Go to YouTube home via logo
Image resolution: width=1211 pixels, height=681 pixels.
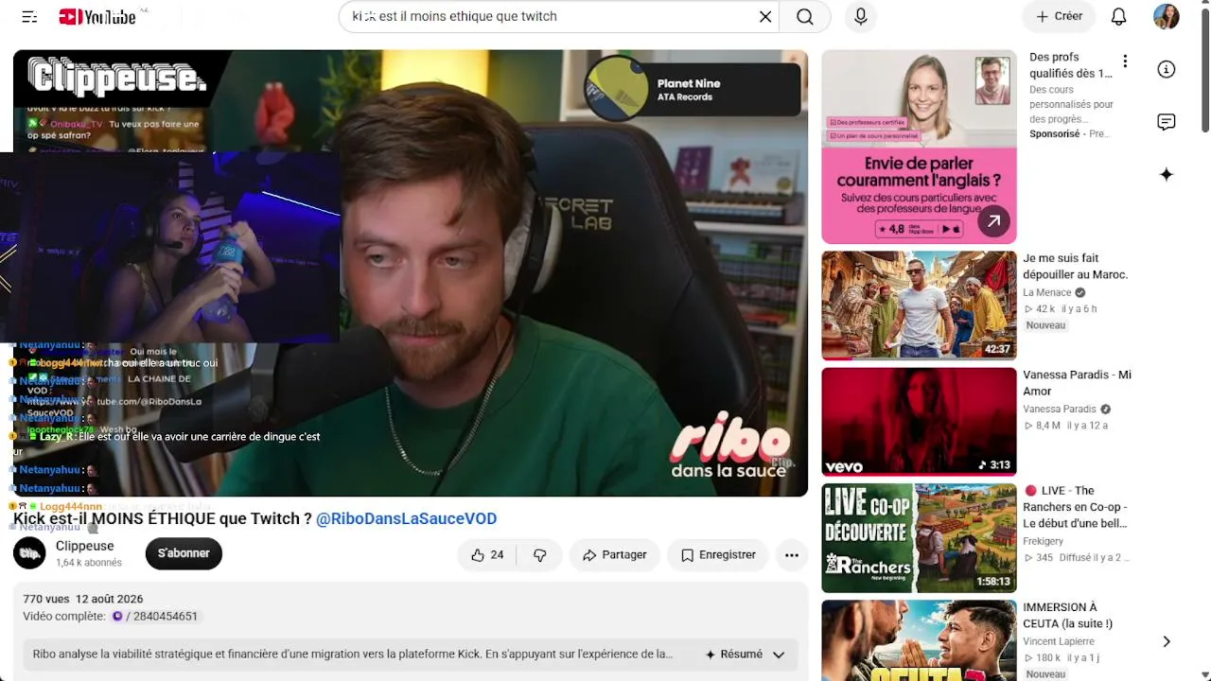tap(97, 17)
